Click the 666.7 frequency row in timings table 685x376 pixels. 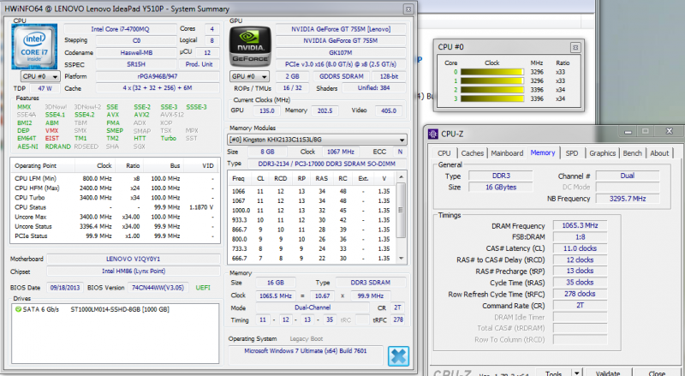coord(312,259)
